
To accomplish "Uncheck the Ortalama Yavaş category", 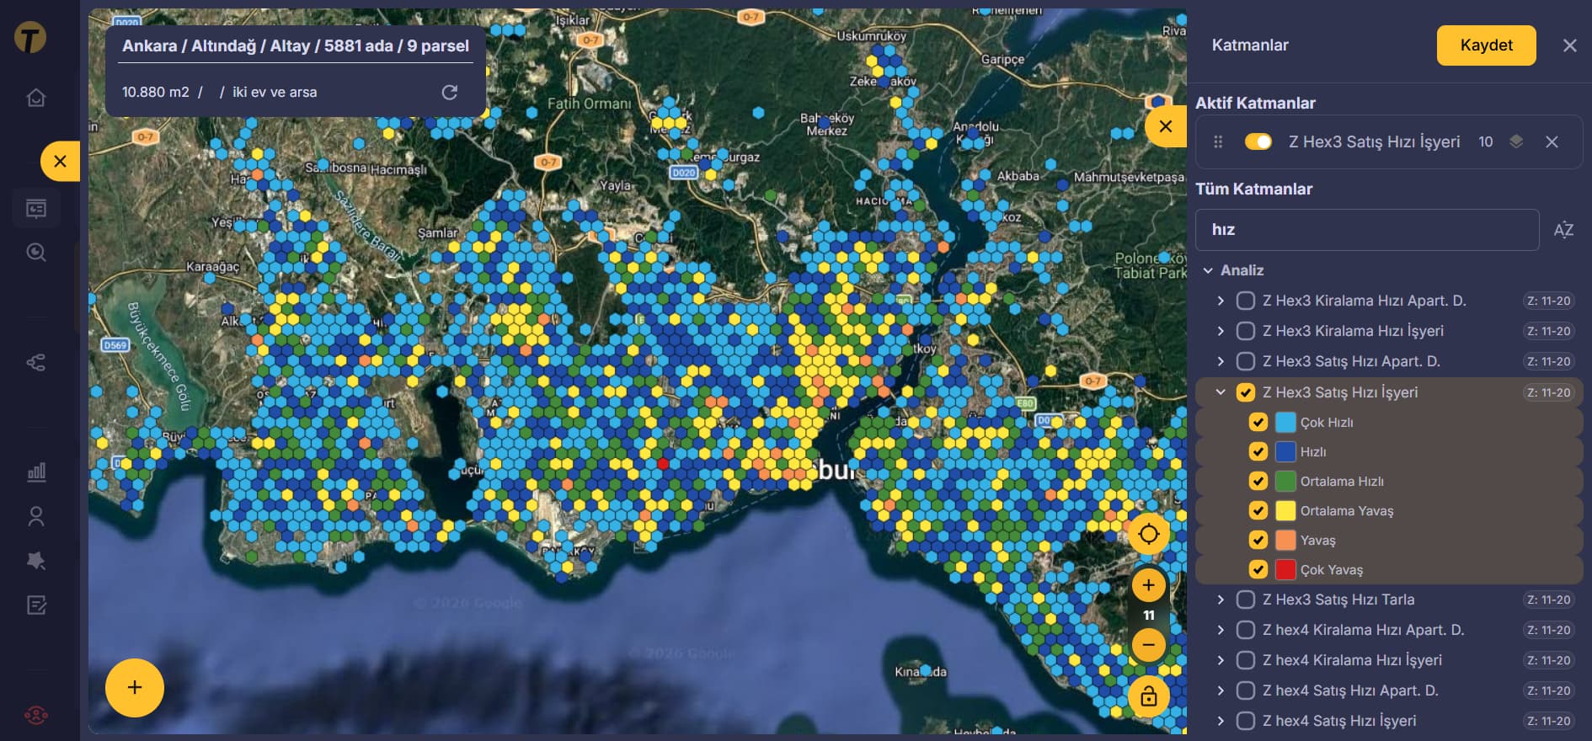I will 1258,511.
